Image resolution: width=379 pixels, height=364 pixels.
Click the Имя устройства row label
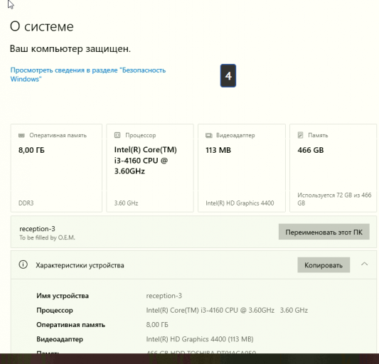[x=63, y=296]
